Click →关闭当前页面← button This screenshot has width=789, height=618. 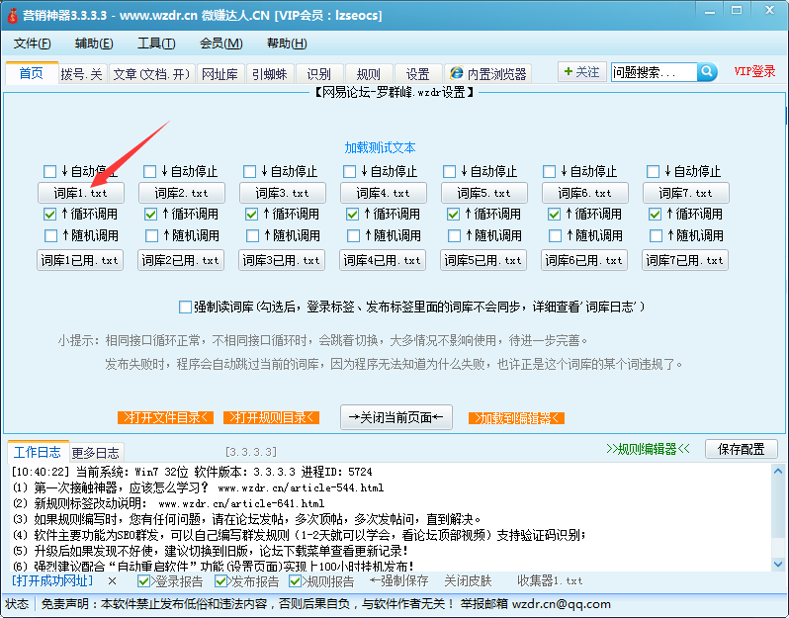pyautogui.click(x=396, y=417)
